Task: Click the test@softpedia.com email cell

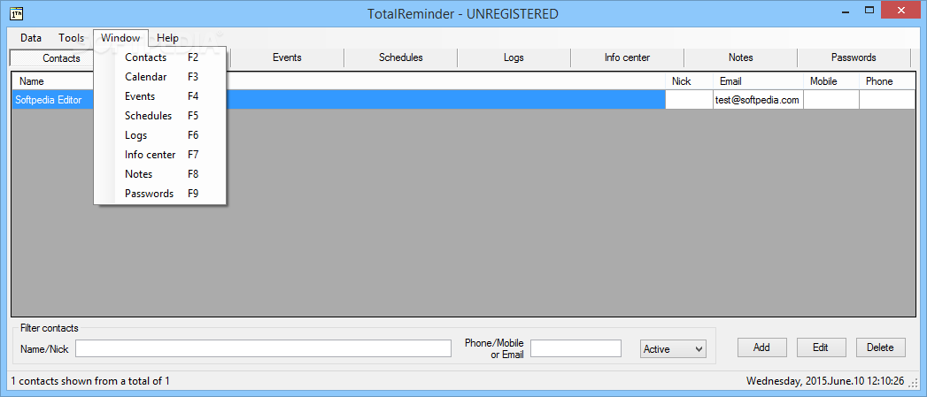Action: tap(758, 100)
